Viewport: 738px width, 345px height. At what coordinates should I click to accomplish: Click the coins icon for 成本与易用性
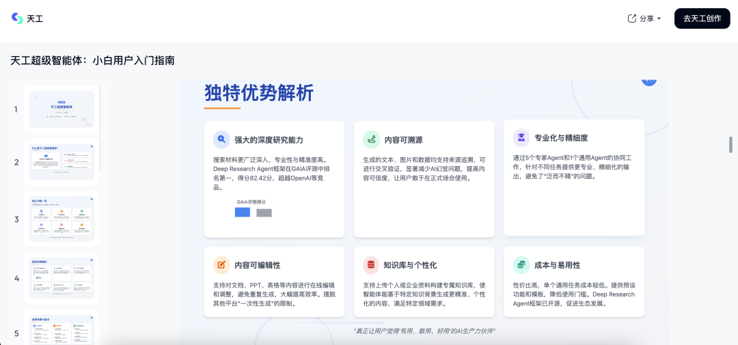click(521, 266)
